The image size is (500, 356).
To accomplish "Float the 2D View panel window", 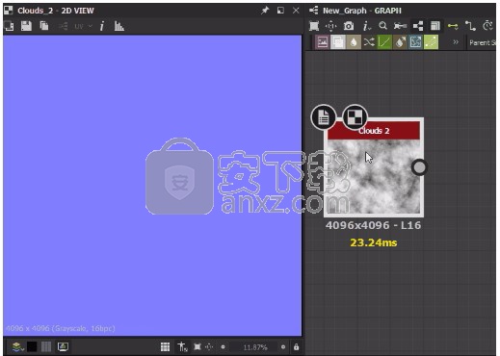I will tap(280, 11).
